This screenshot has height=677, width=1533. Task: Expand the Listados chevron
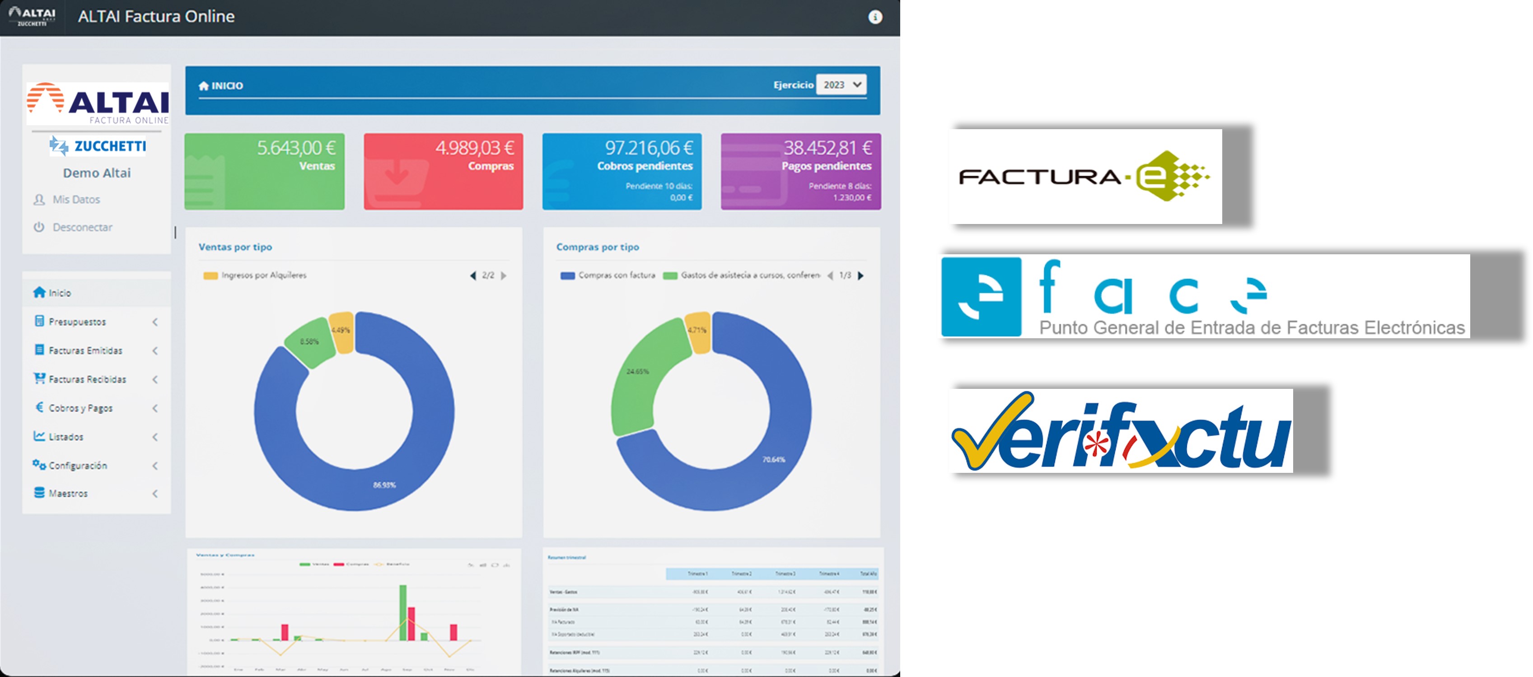point(155,437)
